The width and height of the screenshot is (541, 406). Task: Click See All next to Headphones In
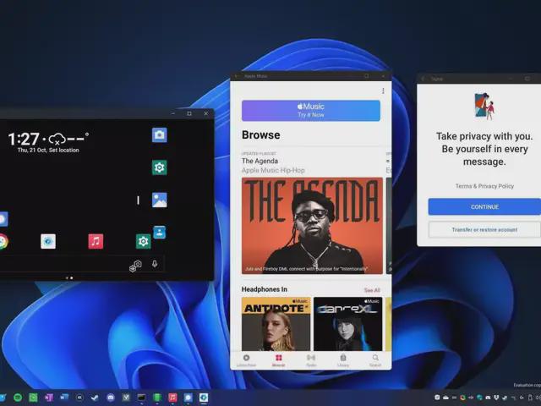372,290
